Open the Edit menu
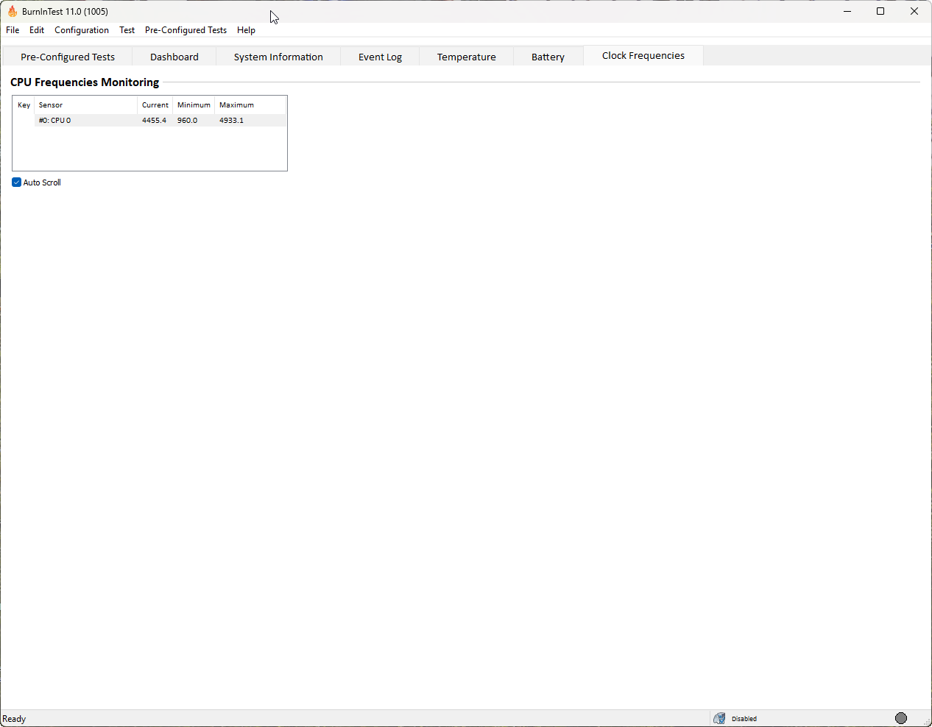932x727 pixels. point(37,30)
